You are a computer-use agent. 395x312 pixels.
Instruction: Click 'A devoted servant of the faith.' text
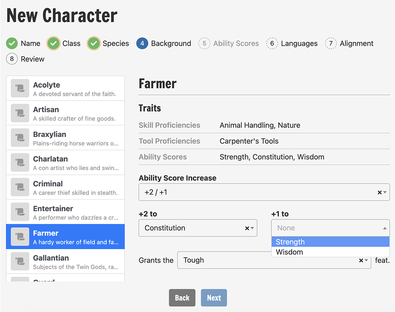click(75, 94)
